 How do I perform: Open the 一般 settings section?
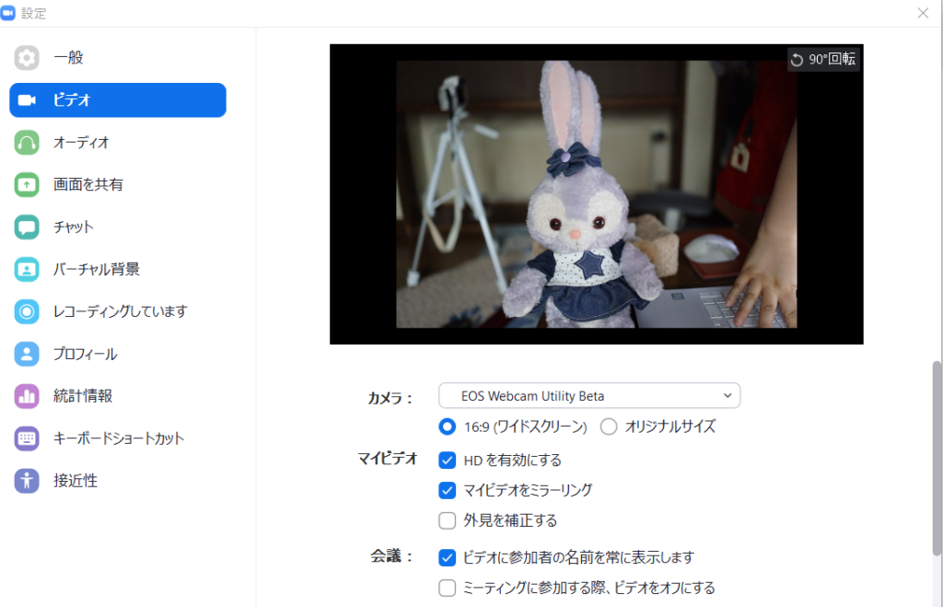pos(118,58)
